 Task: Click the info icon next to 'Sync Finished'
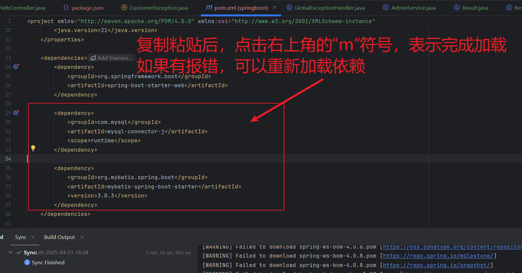[x=27, y=262]
